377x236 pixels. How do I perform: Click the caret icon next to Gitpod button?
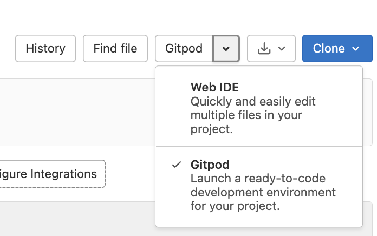(226, 49)
